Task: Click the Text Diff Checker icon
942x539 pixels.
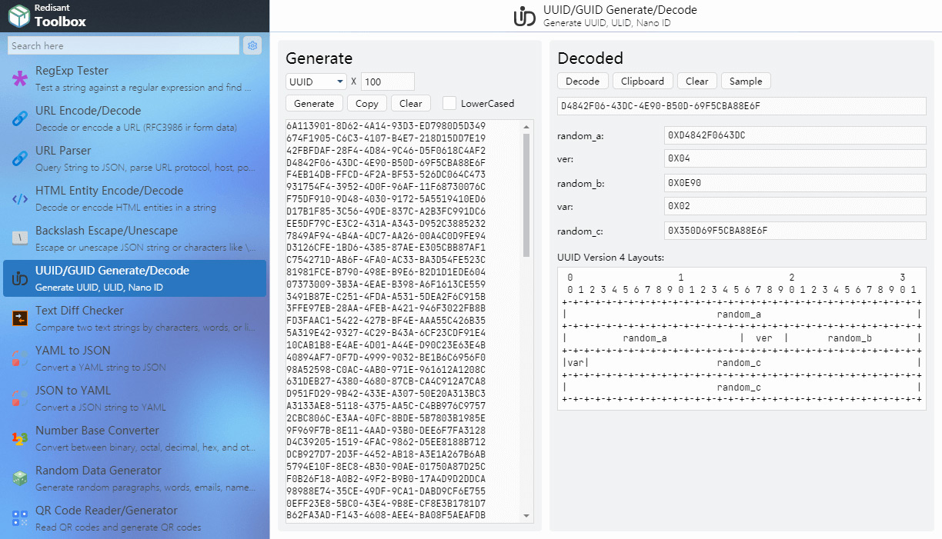Action: [x=20, y=318]
